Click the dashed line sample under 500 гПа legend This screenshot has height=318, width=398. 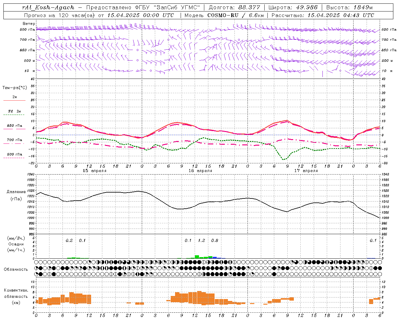(x=14, y=158)
